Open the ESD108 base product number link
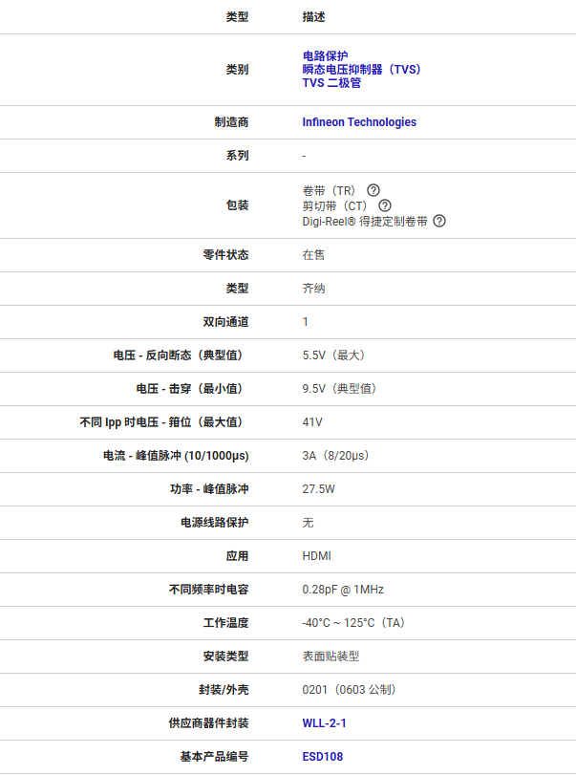This screenshot has width=576, height=775. 323,757
